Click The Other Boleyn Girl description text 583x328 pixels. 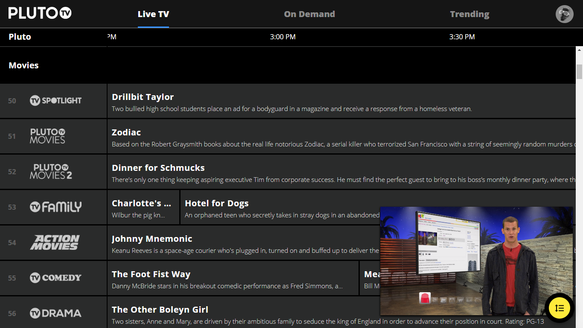[x=328, y=322]
